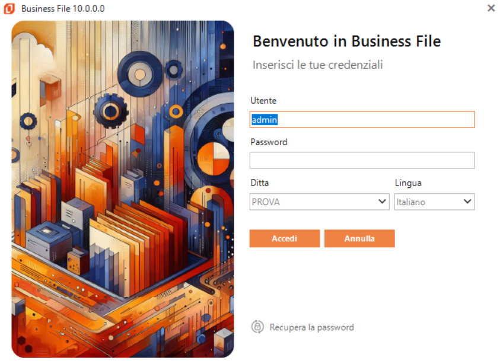Close the Business File login window

click(491, 8)
